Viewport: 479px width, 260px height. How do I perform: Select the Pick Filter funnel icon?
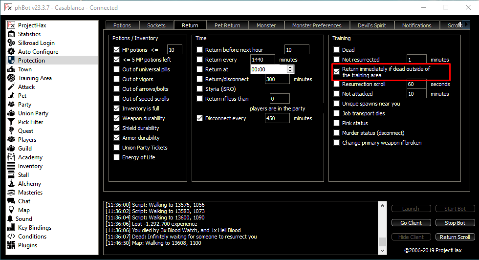tap(11, 122)
